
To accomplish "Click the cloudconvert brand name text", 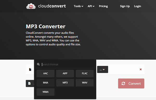I will click(x=52, y=6).
